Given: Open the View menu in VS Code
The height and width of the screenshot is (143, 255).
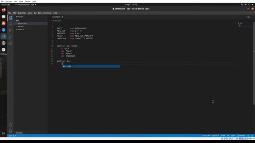Looking at the screenshot, I should tap(30, 13).
